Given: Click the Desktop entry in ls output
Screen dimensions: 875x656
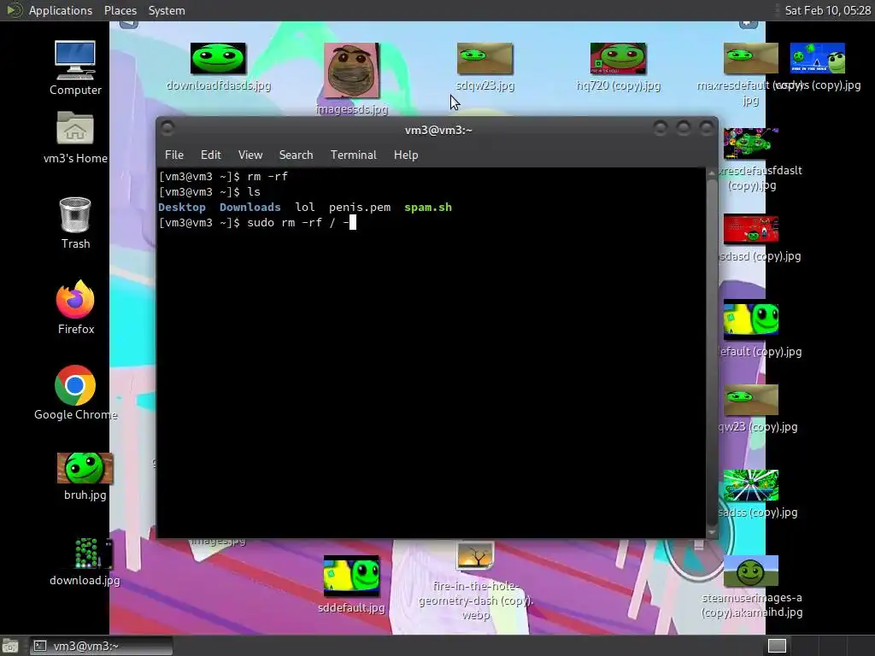Looking at the screenshot, I should tap(182, 207).
